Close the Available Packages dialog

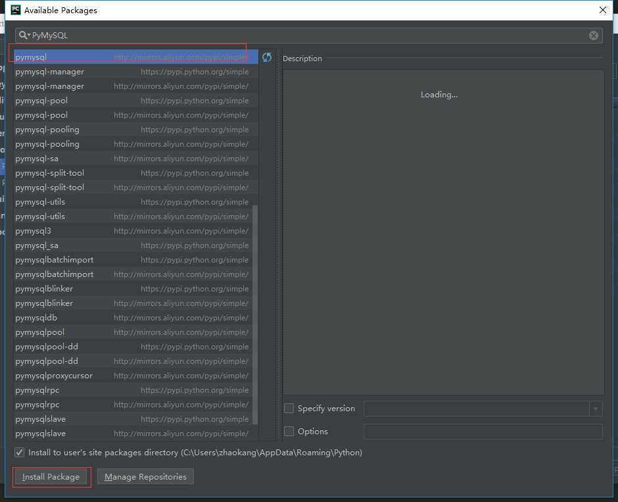tap(603, 10)
